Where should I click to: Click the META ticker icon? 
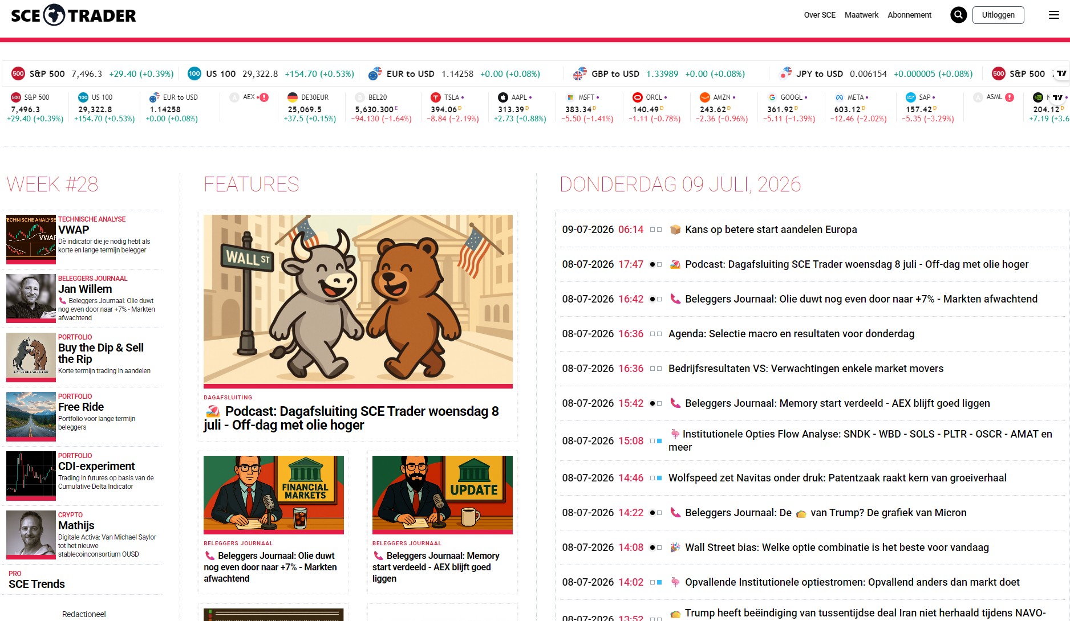click(x=840, y=97)
